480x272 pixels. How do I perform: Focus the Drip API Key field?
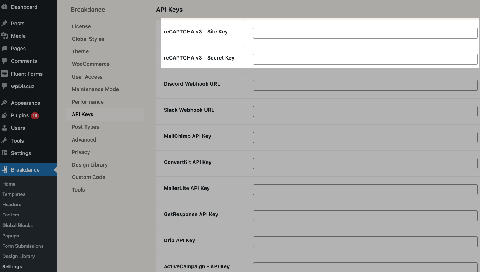(365, 242)
